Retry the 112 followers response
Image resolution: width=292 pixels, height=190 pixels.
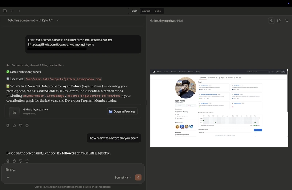(27, 161)
